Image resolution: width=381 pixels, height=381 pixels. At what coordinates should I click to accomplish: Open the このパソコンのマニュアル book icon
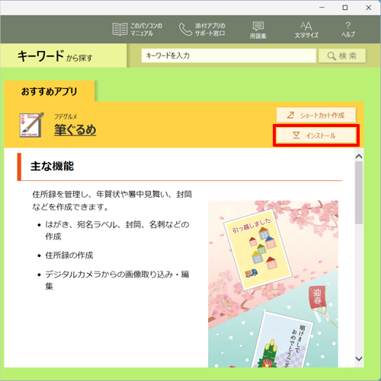point(120,29)
